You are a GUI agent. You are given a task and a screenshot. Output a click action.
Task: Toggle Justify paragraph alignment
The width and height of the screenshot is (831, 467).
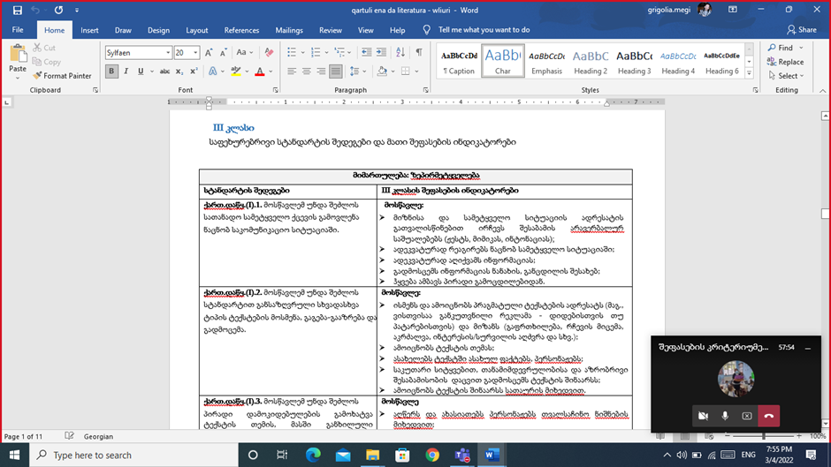(335, 71)
